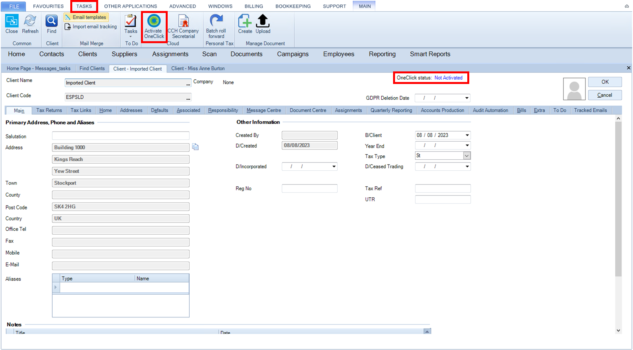Image resolution: width=633 pixels, height=350 pixels.
Task: Click the Batch roll forward icon
Action: pyautogui.click(x=216, y=20)
